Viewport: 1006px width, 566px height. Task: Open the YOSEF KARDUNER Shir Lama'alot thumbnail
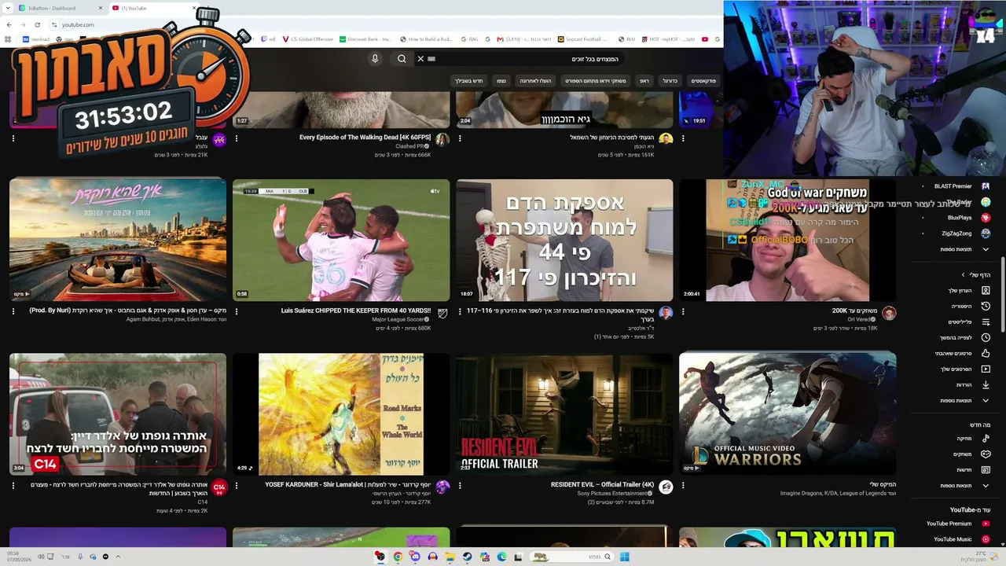(x=341, y=414)
